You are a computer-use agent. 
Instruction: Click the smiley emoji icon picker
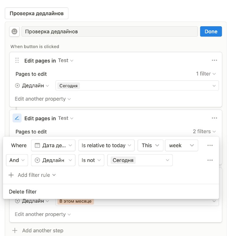(x=14, y=32)
